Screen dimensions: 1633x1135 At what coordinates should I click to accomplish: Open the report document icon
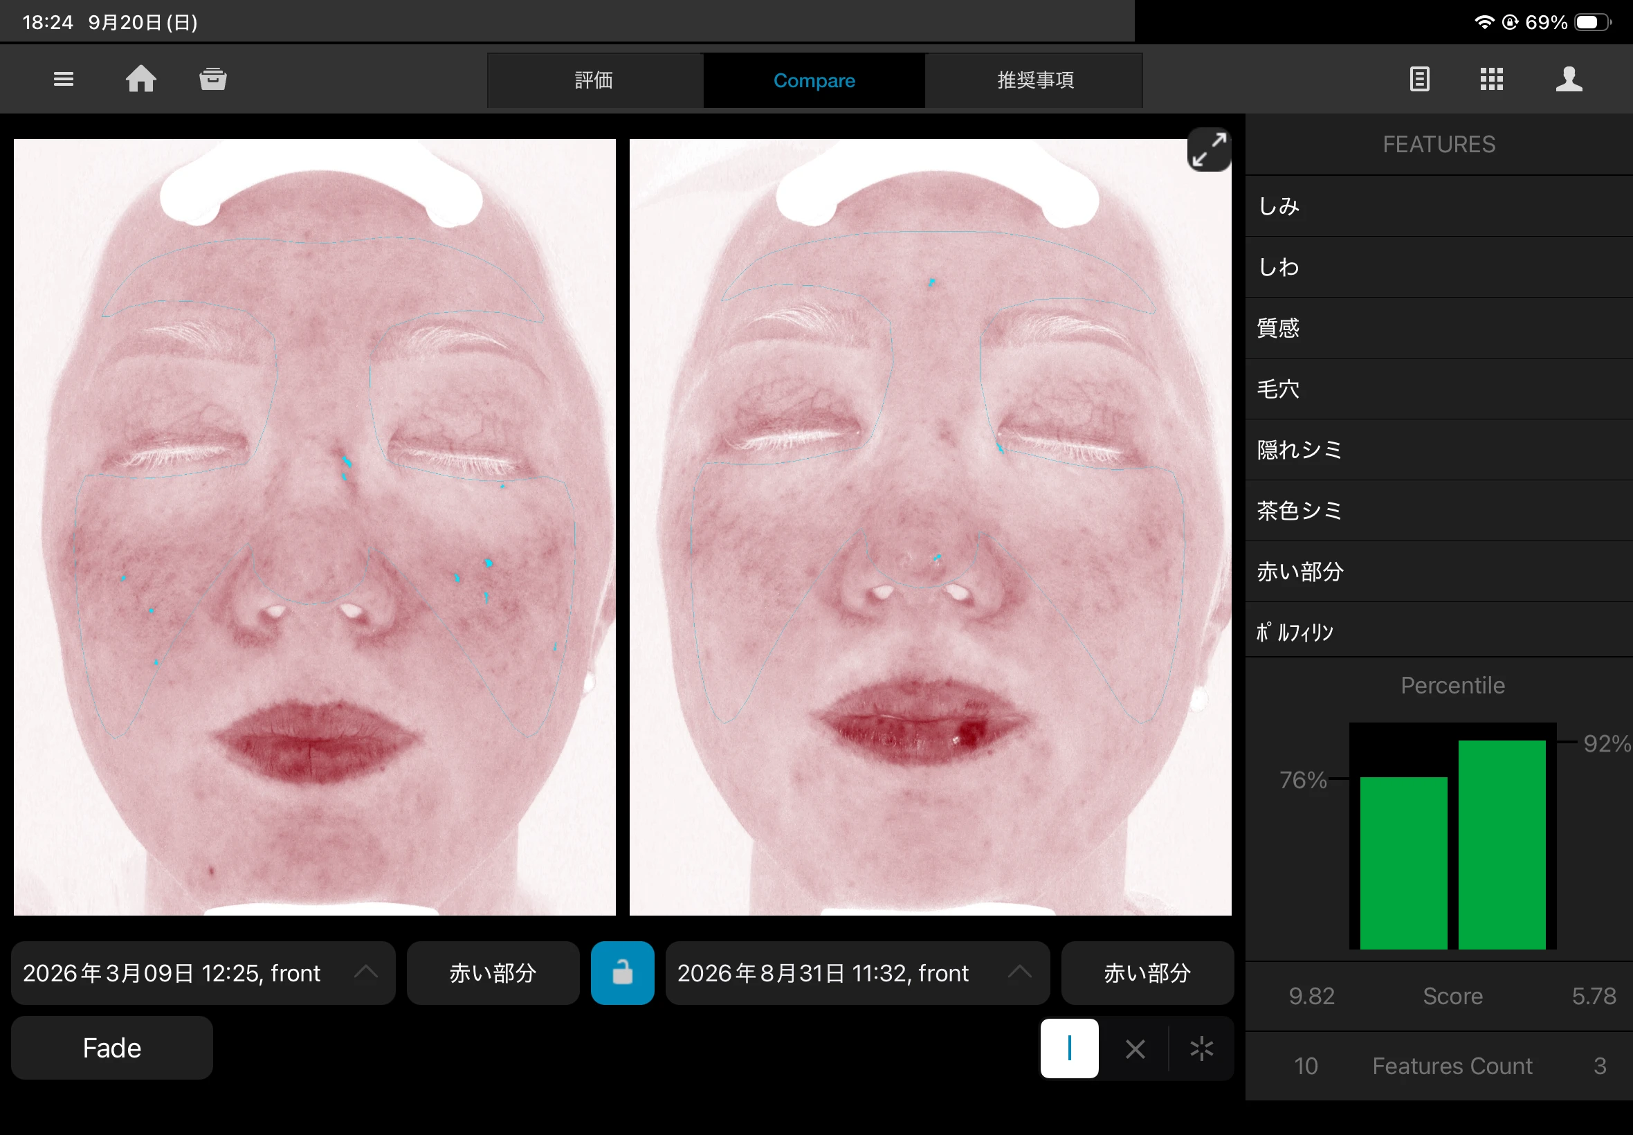pos(1419,79)
